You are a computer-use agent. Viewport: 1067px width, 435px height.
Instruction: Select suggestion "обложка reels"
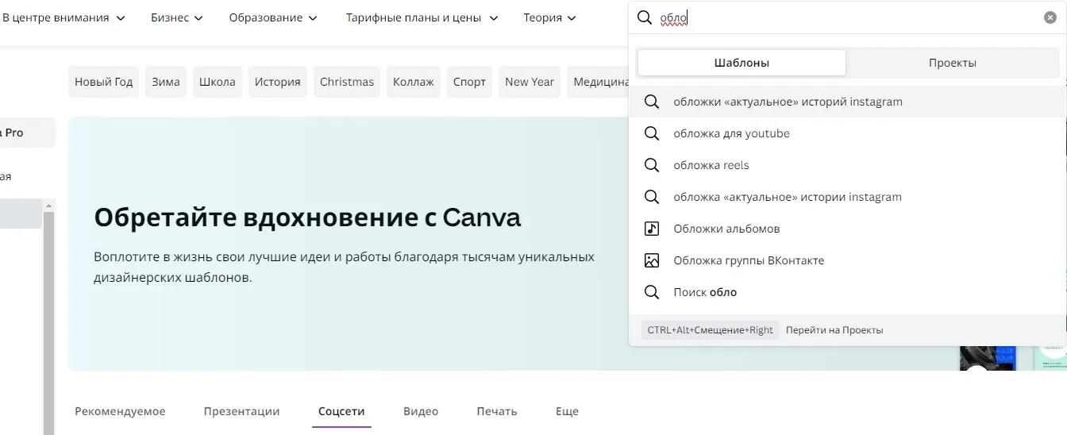(848, 165)
